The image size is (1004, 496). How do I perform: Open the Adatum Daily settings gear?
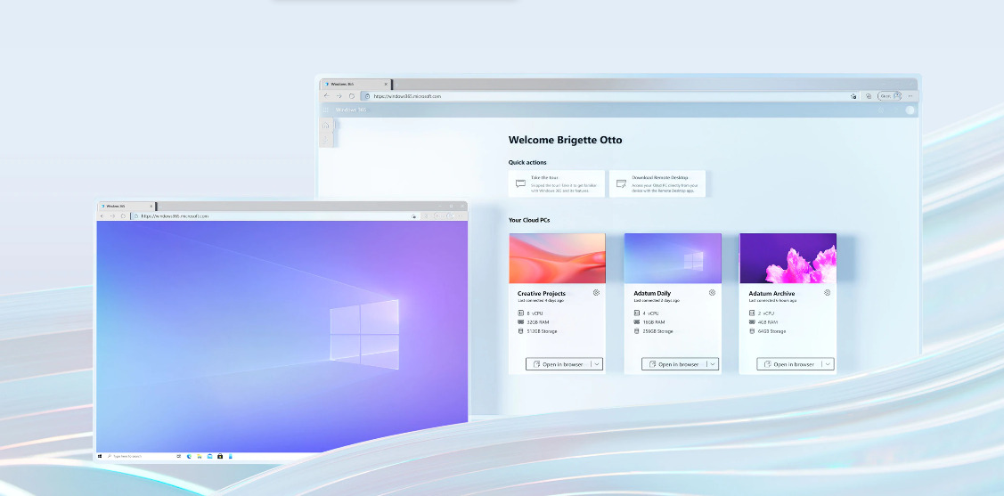coord(712,292)
